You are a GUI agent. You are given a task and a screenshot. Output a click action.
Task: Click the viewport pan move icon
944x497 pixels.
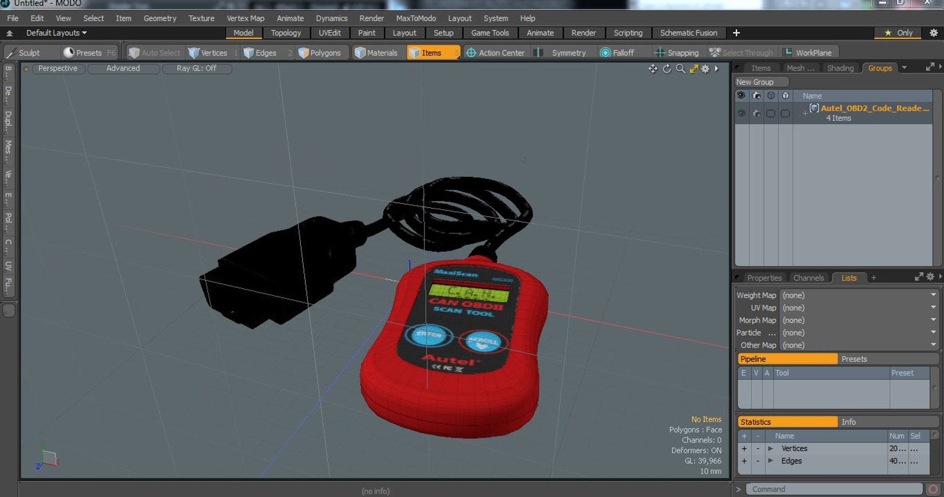point(653,69)
